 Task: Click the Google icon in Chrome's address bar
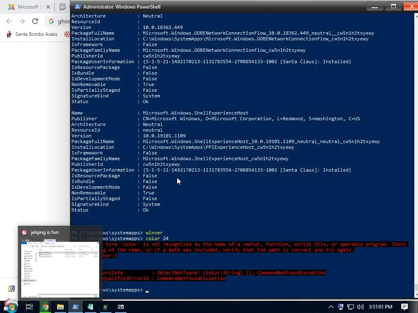[51, 21]
